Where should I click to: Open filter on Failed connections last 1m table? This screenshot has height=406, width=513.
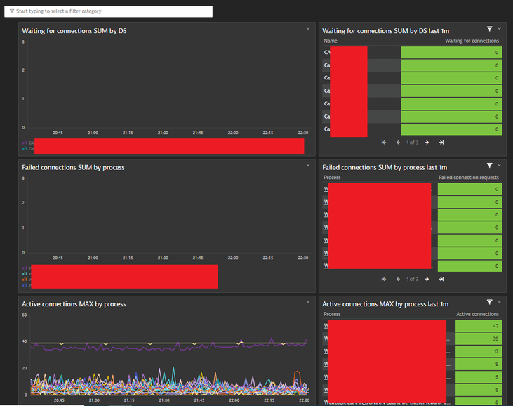coord(489,166)
